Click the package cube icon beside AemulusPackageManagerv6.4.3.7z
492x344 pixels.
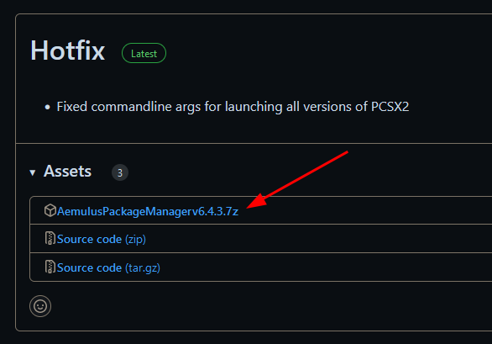point(50,210)
